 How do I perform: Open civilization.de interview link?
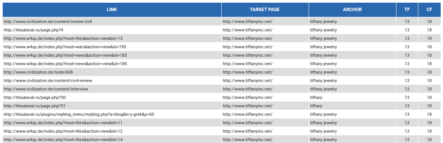click(x=46, y=89)
